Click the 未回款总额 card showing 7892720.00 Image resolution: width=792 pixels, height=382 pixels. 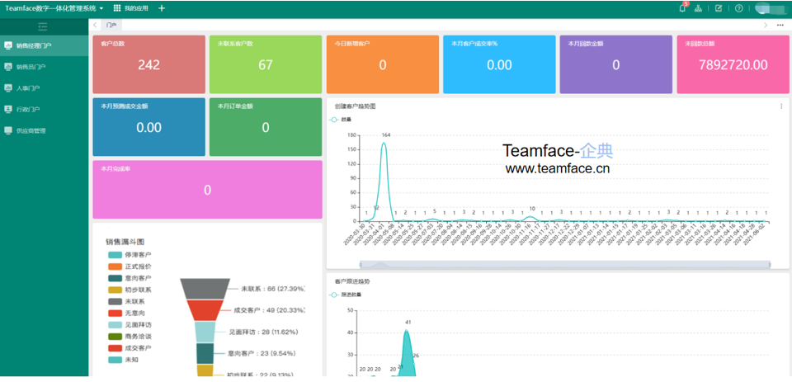(x=733, y=64)
